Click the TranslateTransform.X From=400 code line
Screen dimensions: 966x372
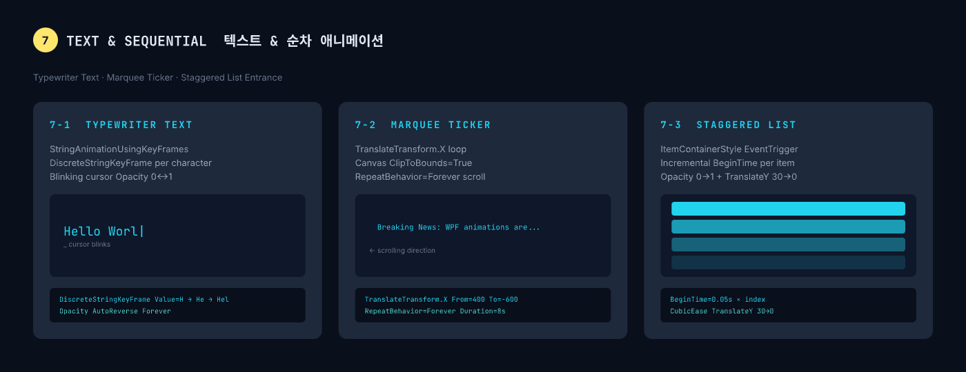click(x=441, y=300)
